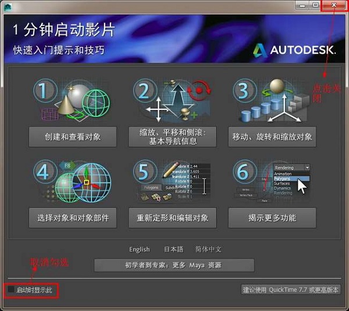Open the 创建和查看对象 movie

point(73,137)
